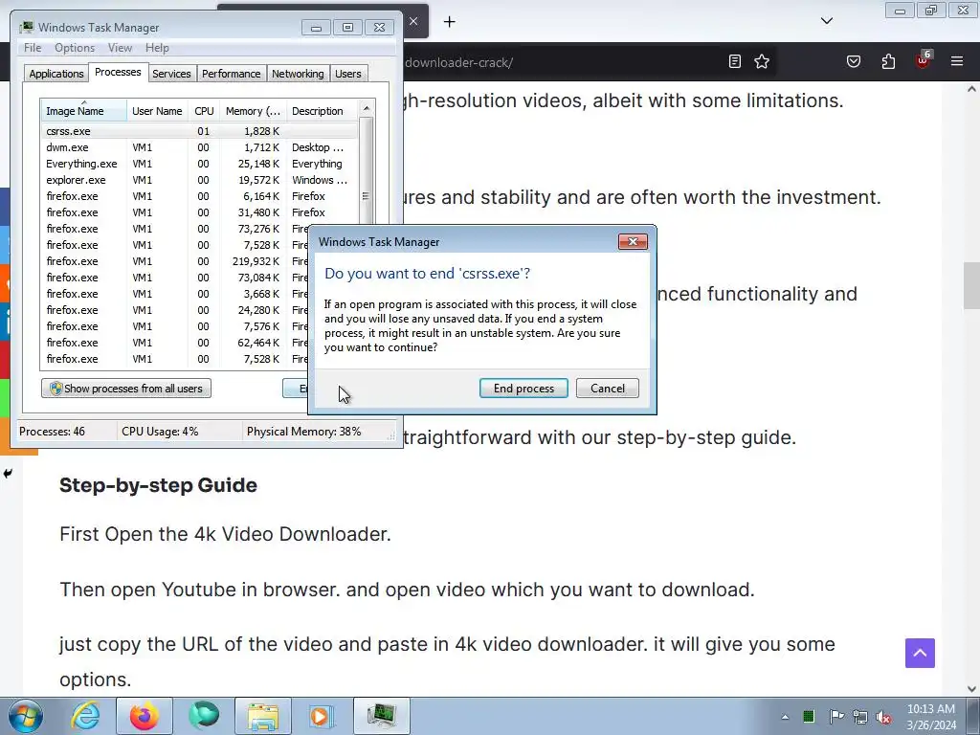Viewport: 980px width, 735px height.
Task: Click the Physical Memory: 38% status entry
Action: [303, 432]
